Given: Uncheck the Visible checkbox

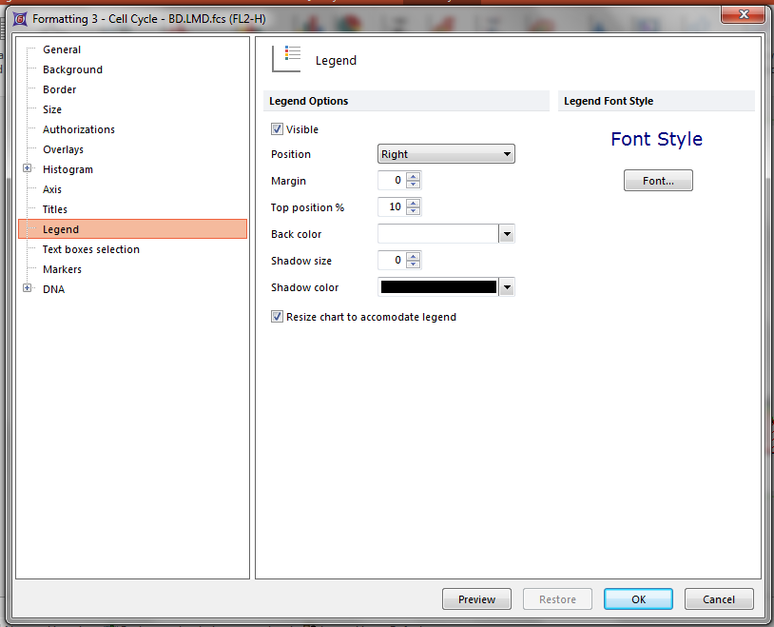Looking at the screenshot, I should 278,129.
